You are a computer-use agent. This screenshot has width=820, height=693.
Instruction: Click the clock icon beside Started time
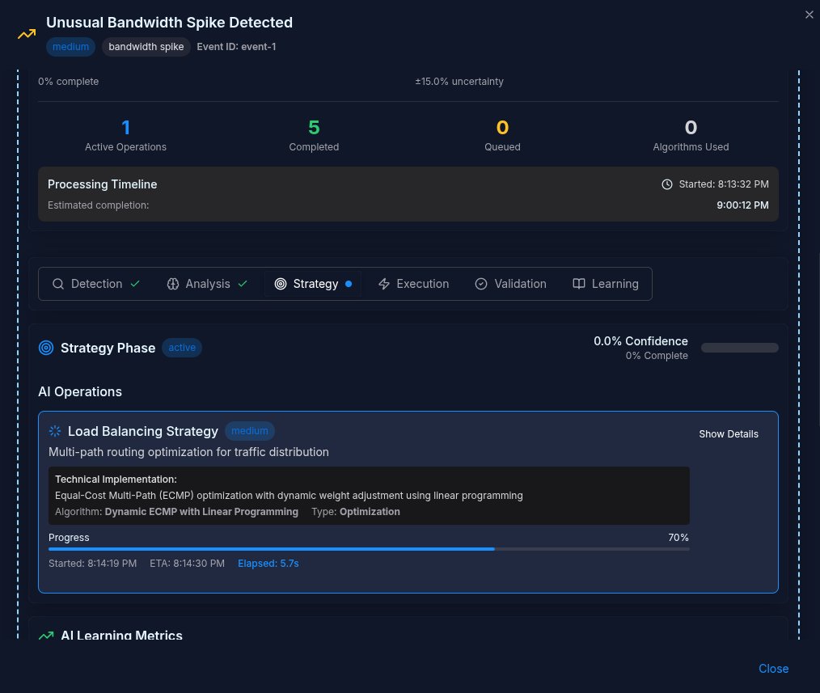[667, 184]
